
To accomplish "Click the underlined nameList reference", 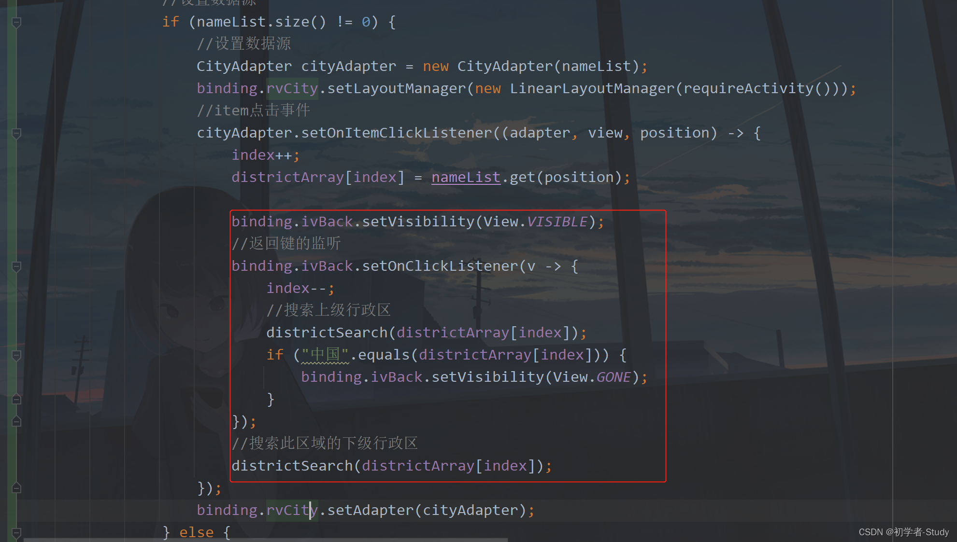I will click(465, 178).
